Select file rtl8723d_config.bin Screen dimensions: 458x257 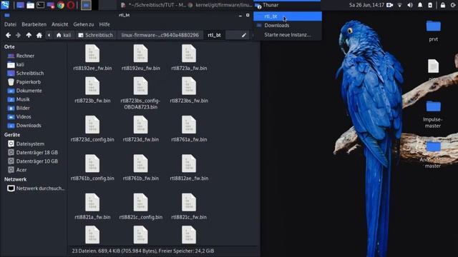click(92, 128)
